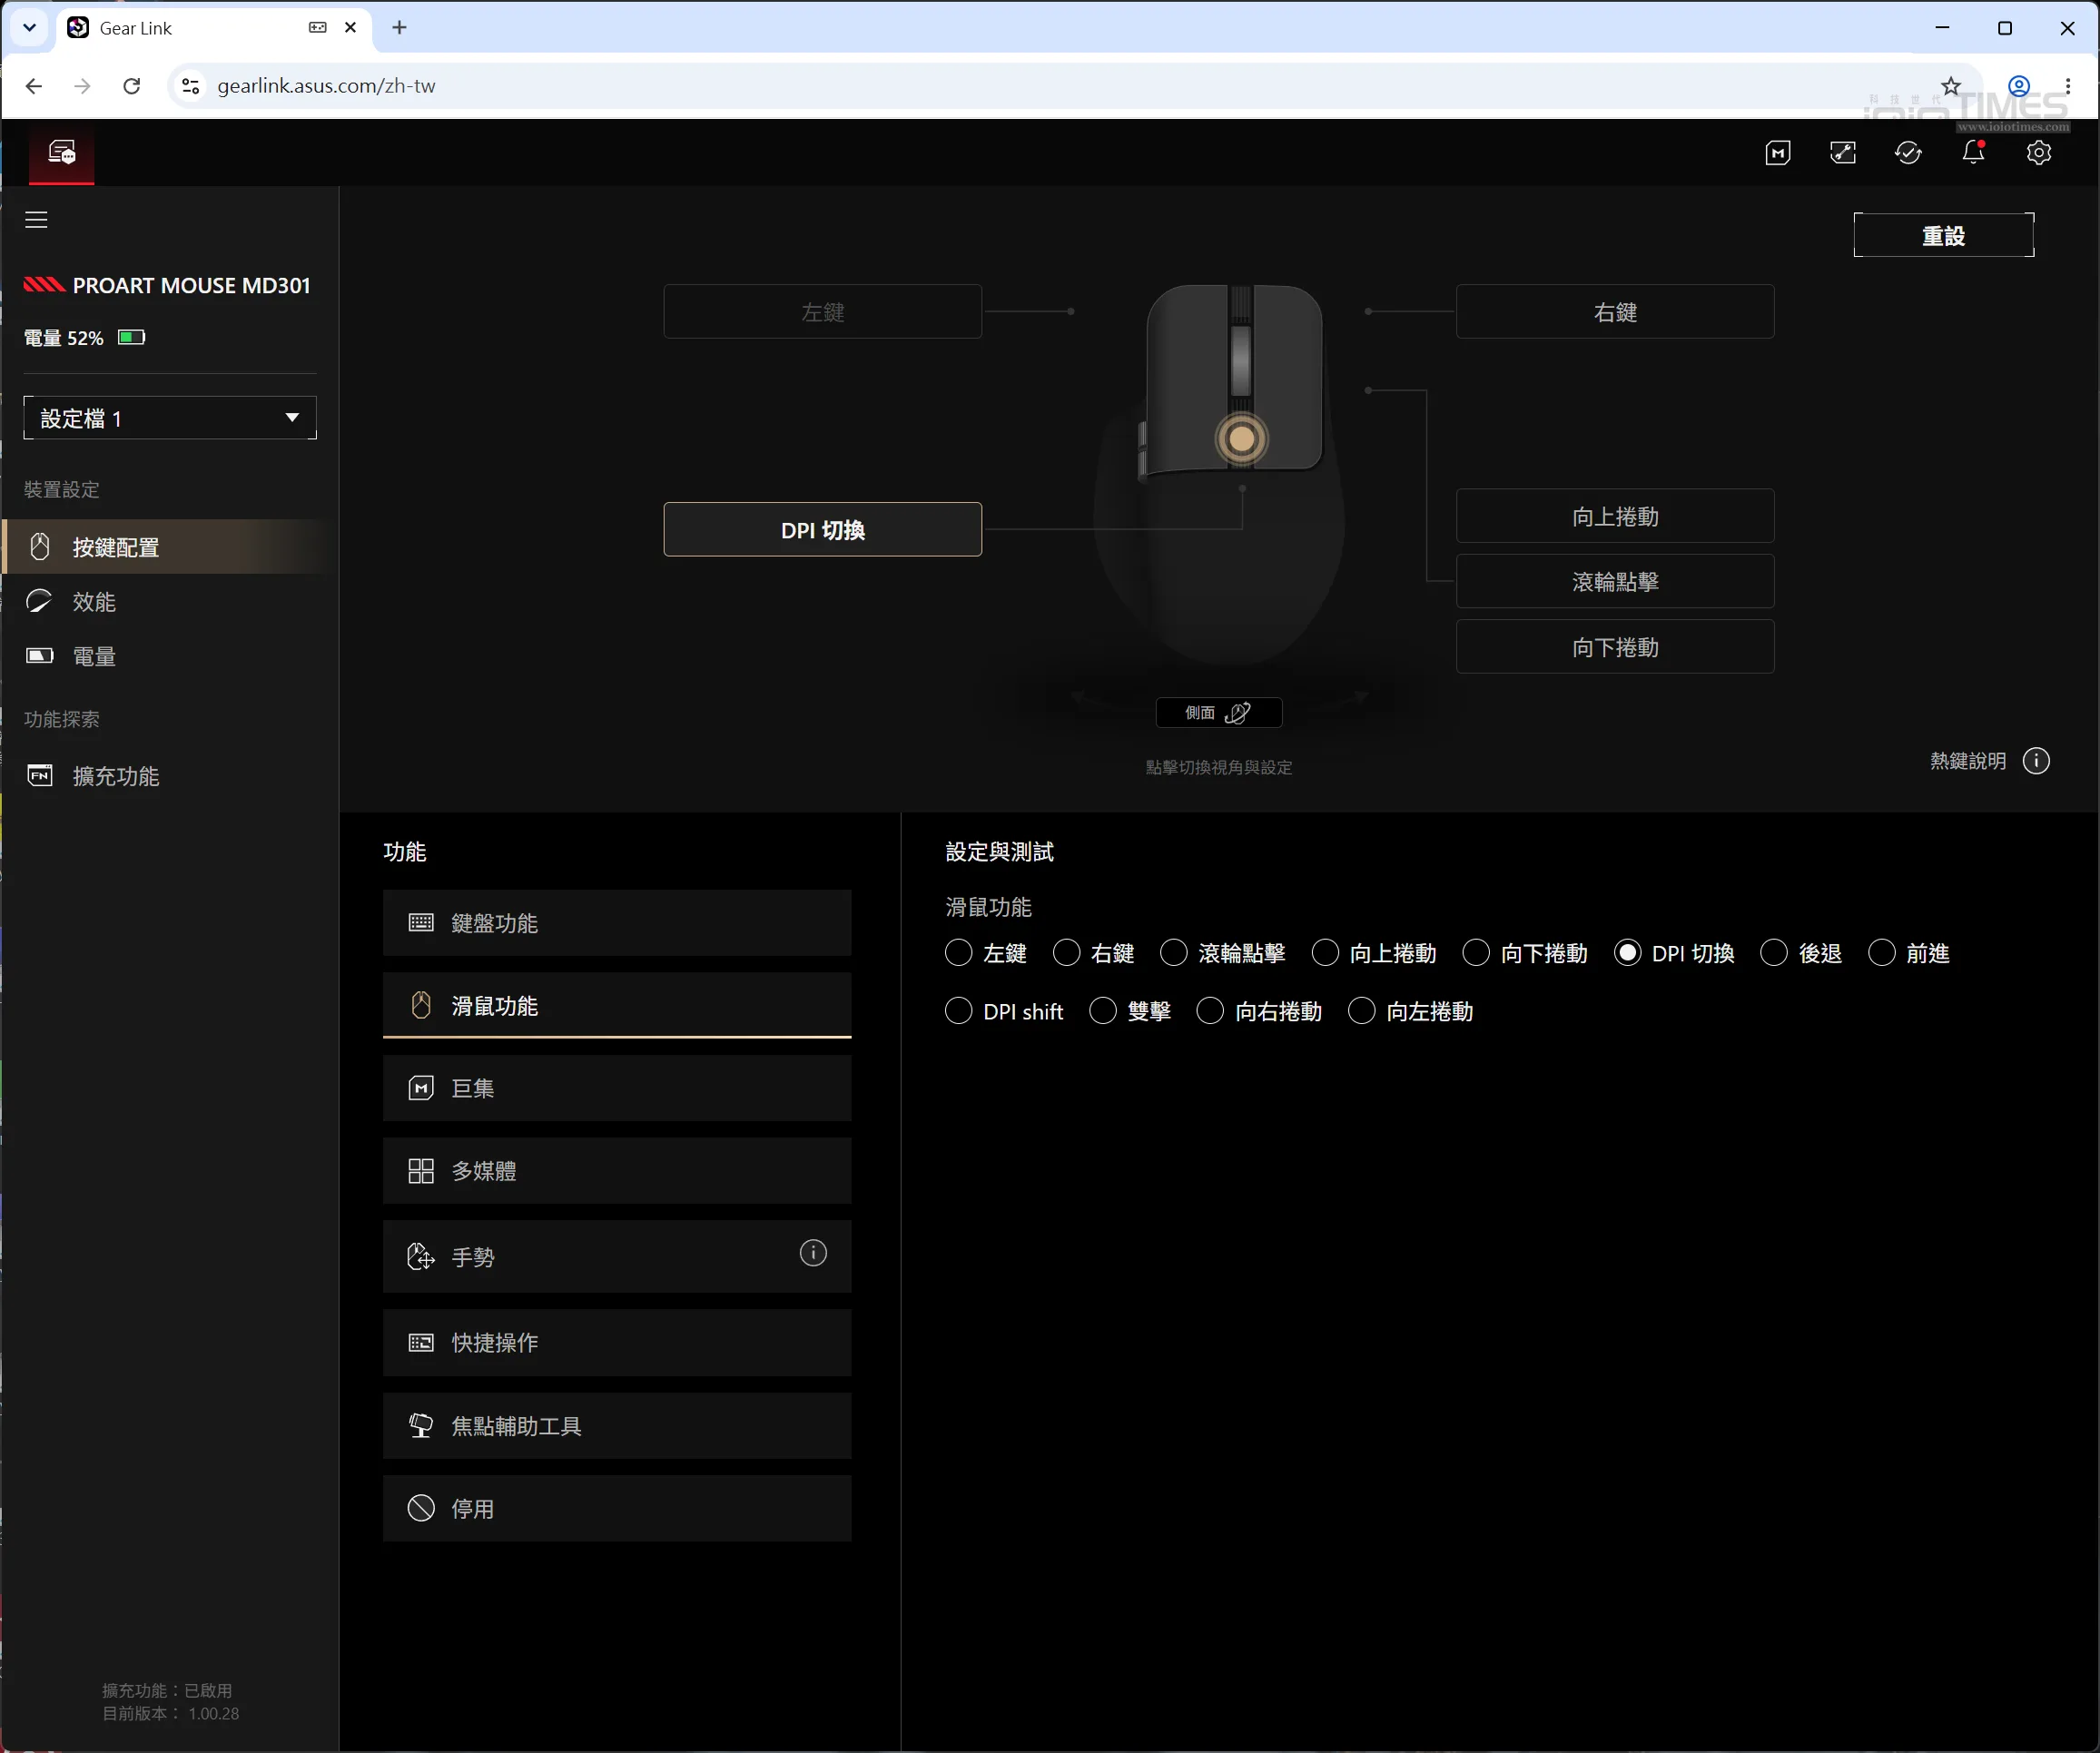Click the 熱鍵說明 text link
Image resolution: width=2100 pixels, height=1753 pixels.
[x=1967, y=761]
